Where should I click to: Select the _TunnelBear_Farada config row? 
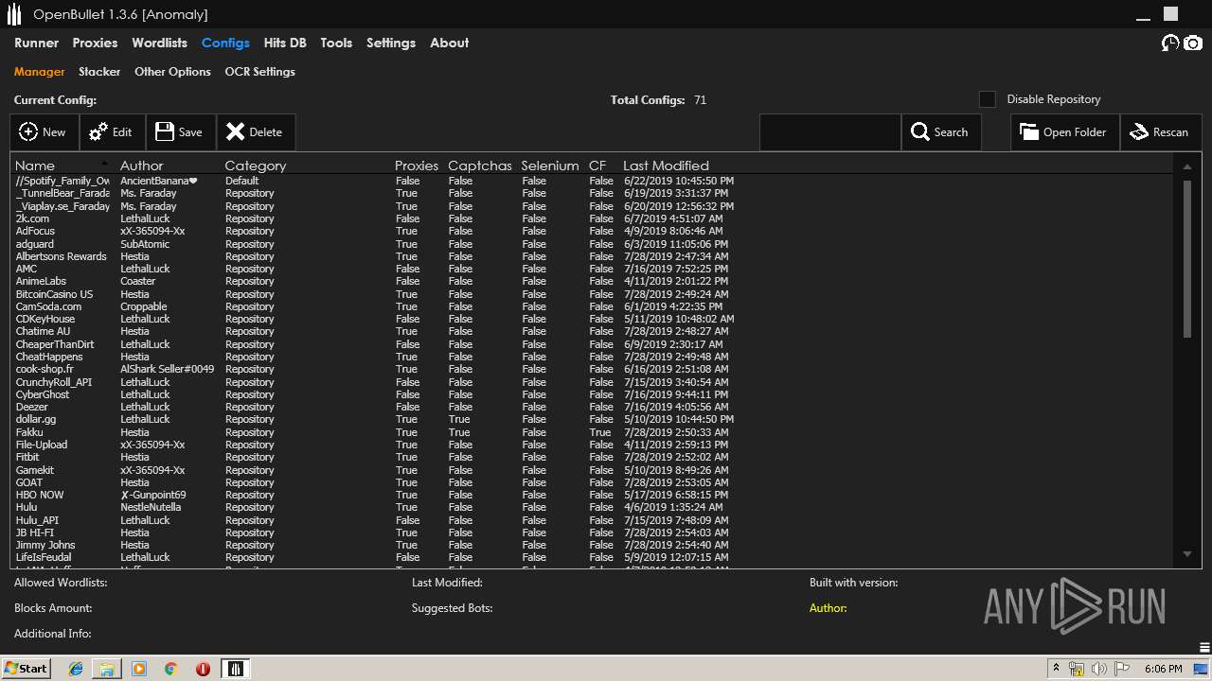592,193
